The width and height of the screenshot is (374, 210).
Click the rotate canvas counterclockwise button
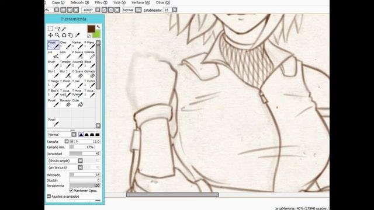click(x=105, y=10)
